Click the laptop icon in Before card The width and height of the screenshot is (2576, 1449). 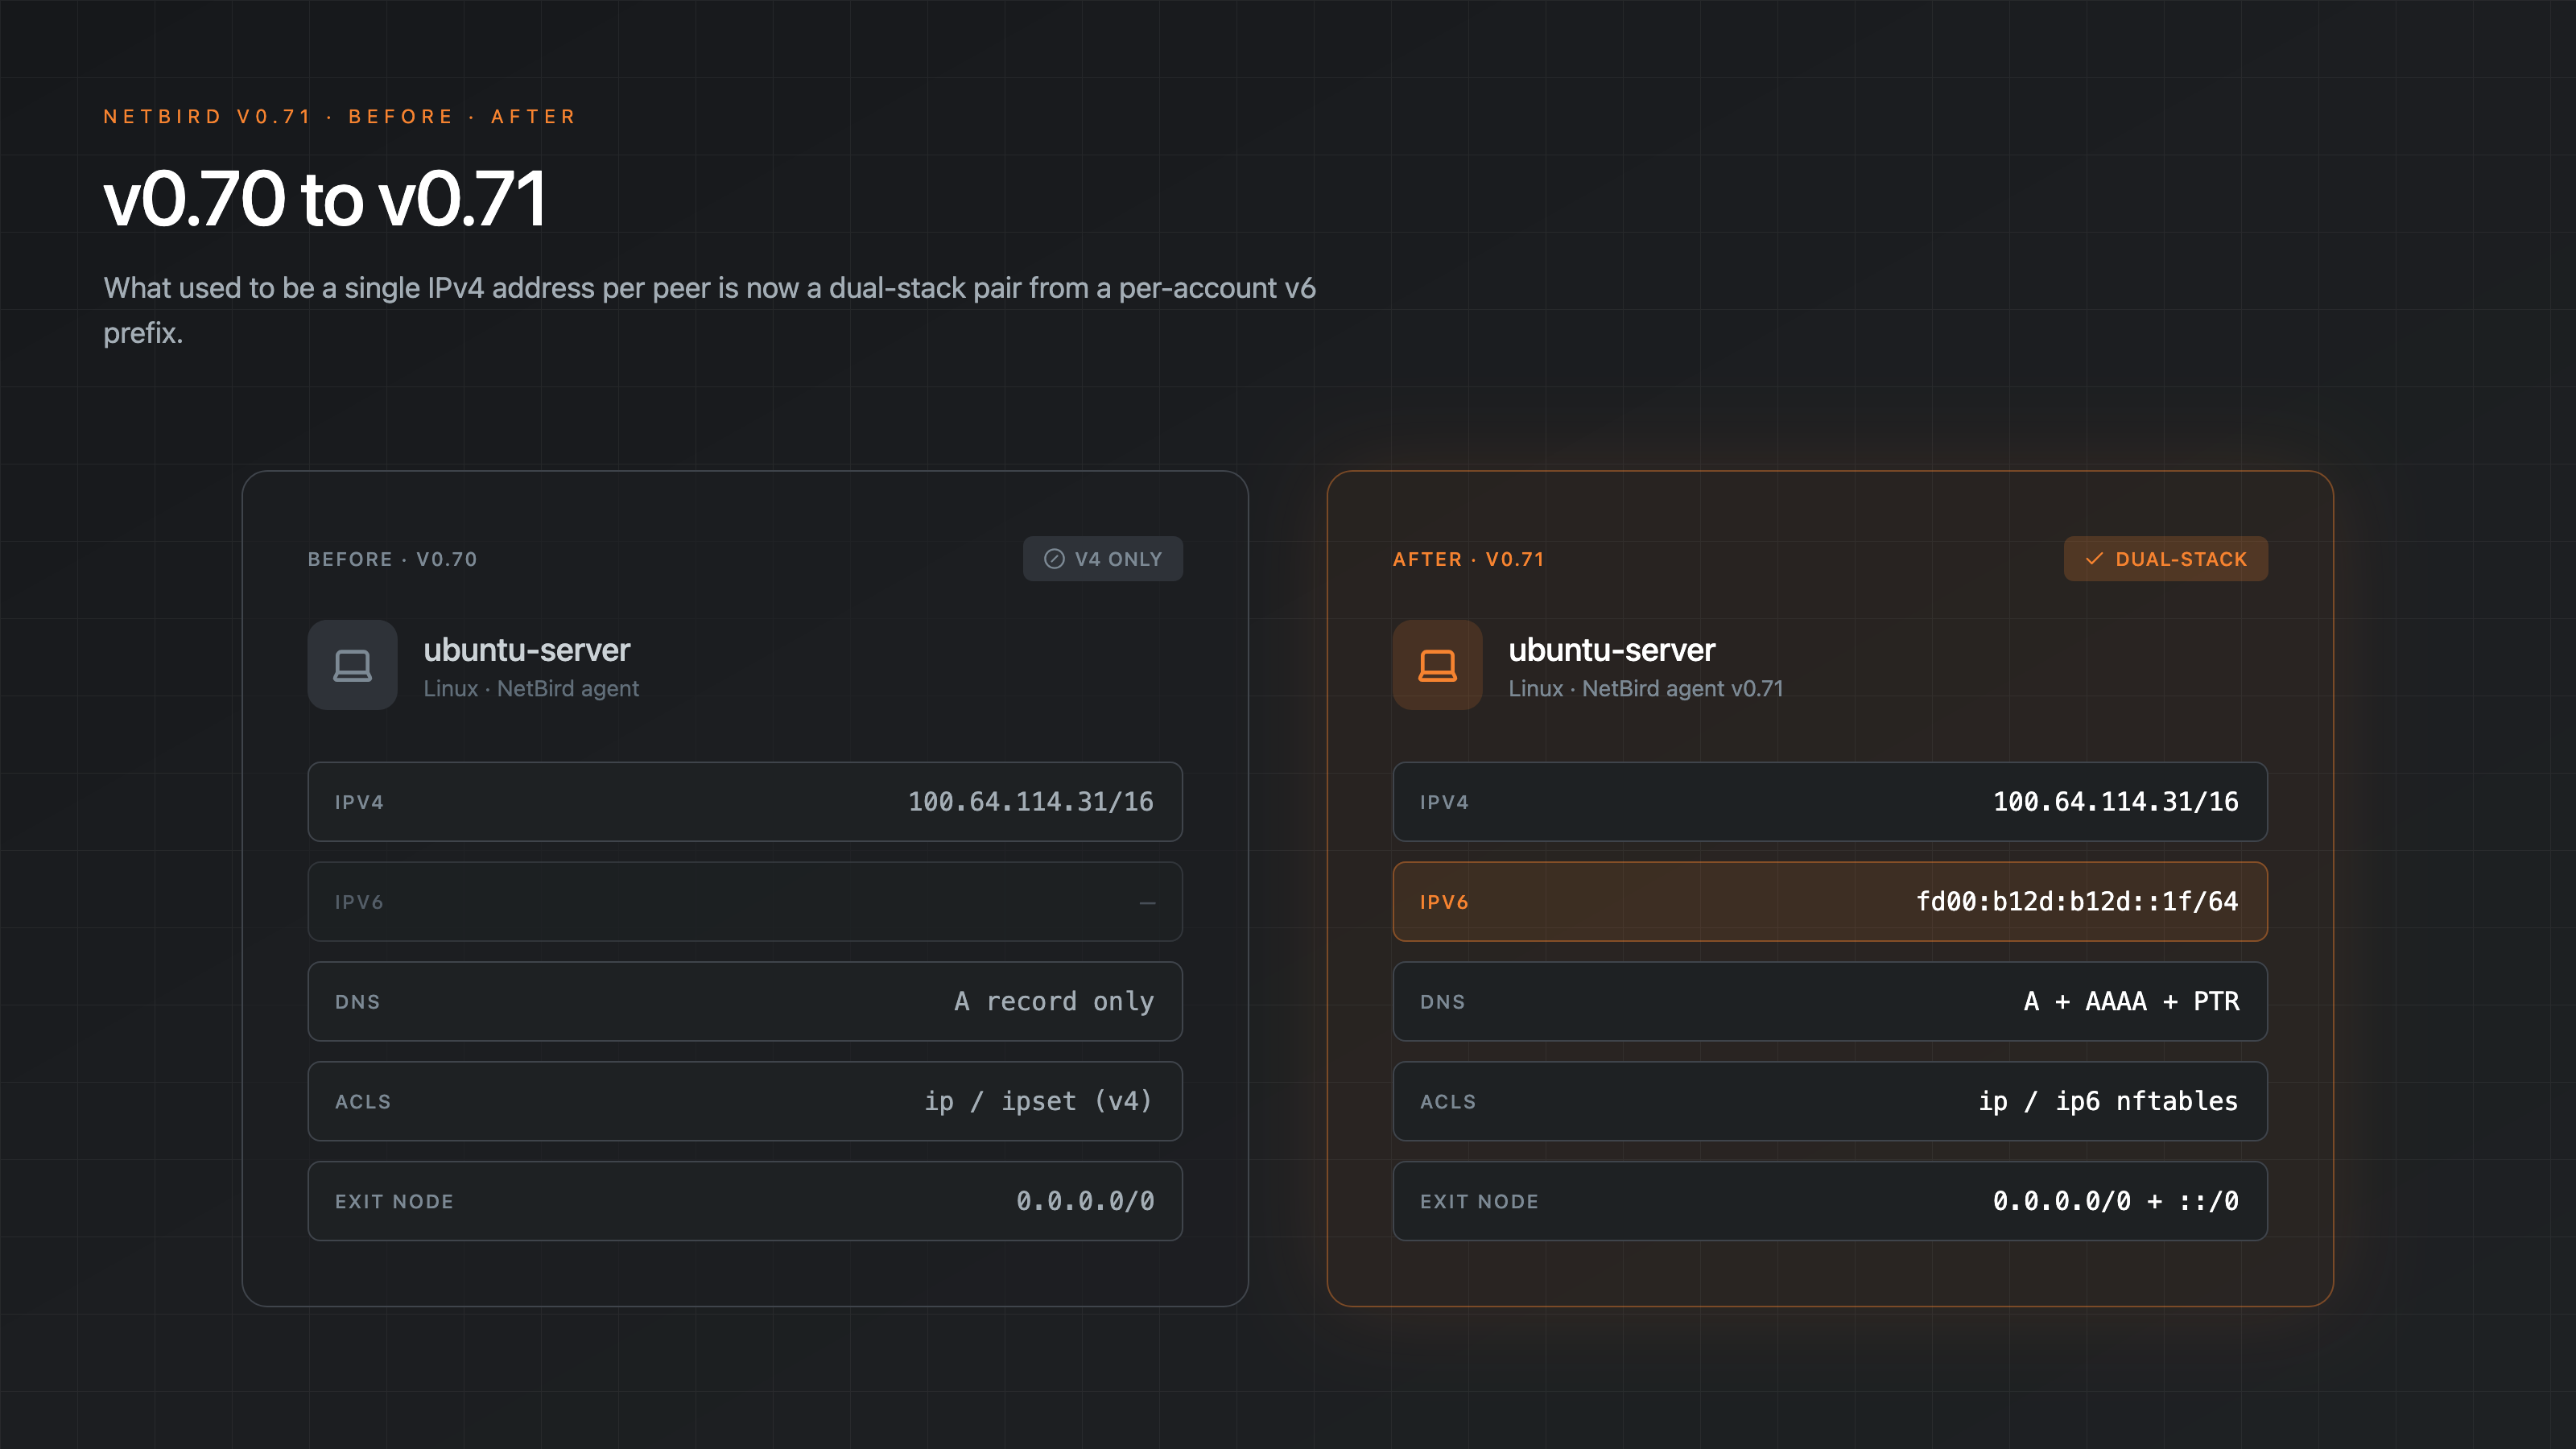coord(352,665)
